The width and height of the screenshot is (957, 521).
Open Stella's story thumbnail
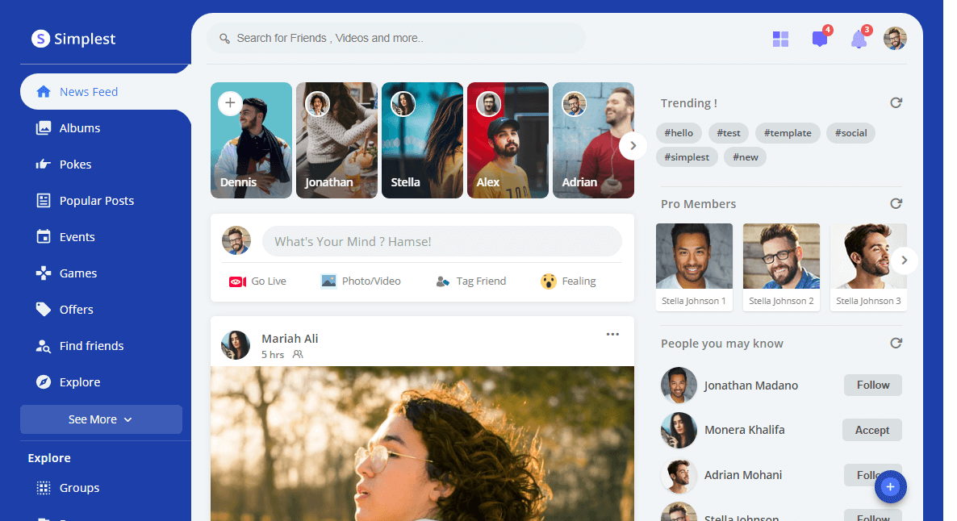point(422,140)
